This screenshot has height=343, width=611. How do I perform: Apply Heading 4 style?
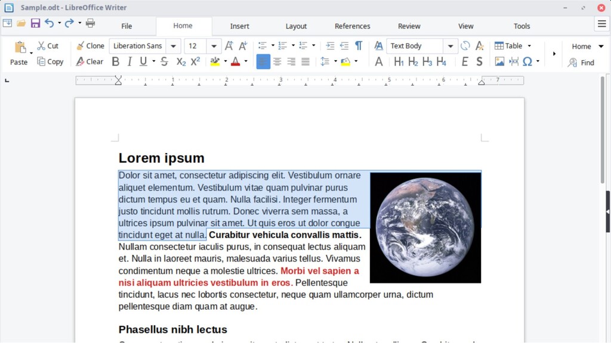point(441,61)
